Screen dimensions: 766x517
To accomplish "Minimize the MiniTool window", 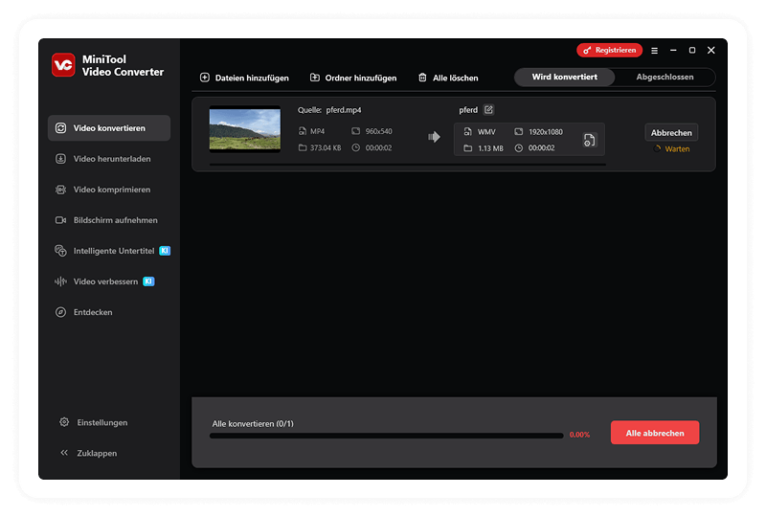I will [673, 51].
